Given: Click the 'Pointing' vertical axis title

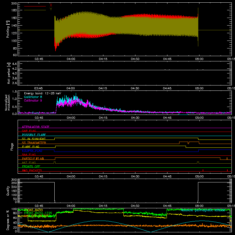Looking at the screenshot, I should tap(8, 29).
